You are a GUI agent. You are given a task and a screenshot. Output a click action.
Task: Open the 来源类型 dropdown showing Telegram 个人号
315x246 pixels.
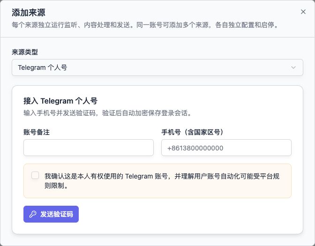[x=157, y=67]
